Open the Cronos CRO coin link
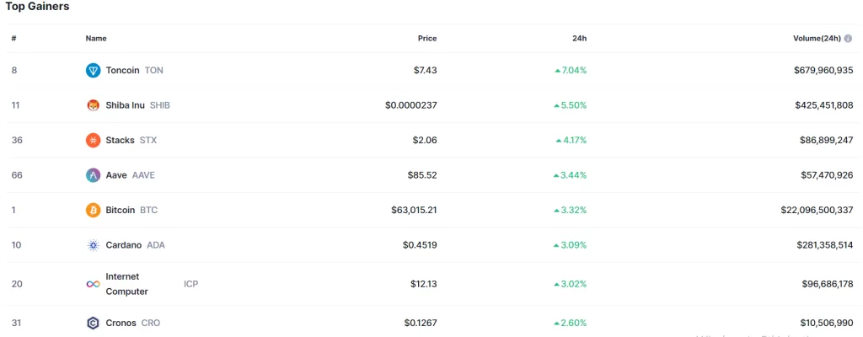 (x=121, y=323)
